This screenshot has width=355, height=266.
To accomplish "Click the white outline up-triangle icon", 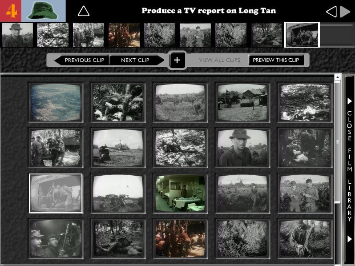I will pyautogui.click(x=84, y=11).
